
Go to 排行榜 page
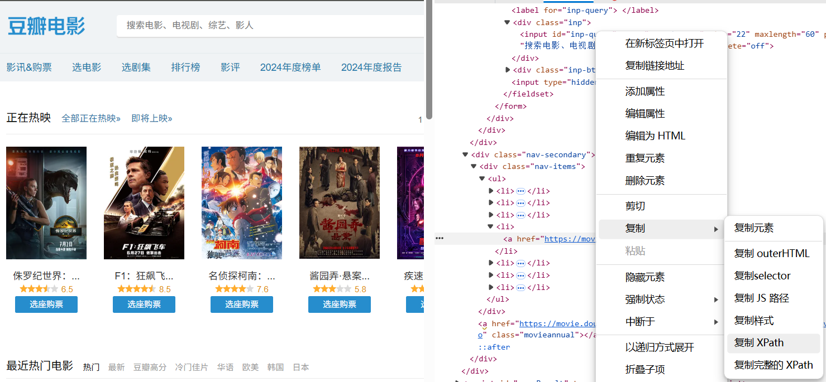pos(185,67)
